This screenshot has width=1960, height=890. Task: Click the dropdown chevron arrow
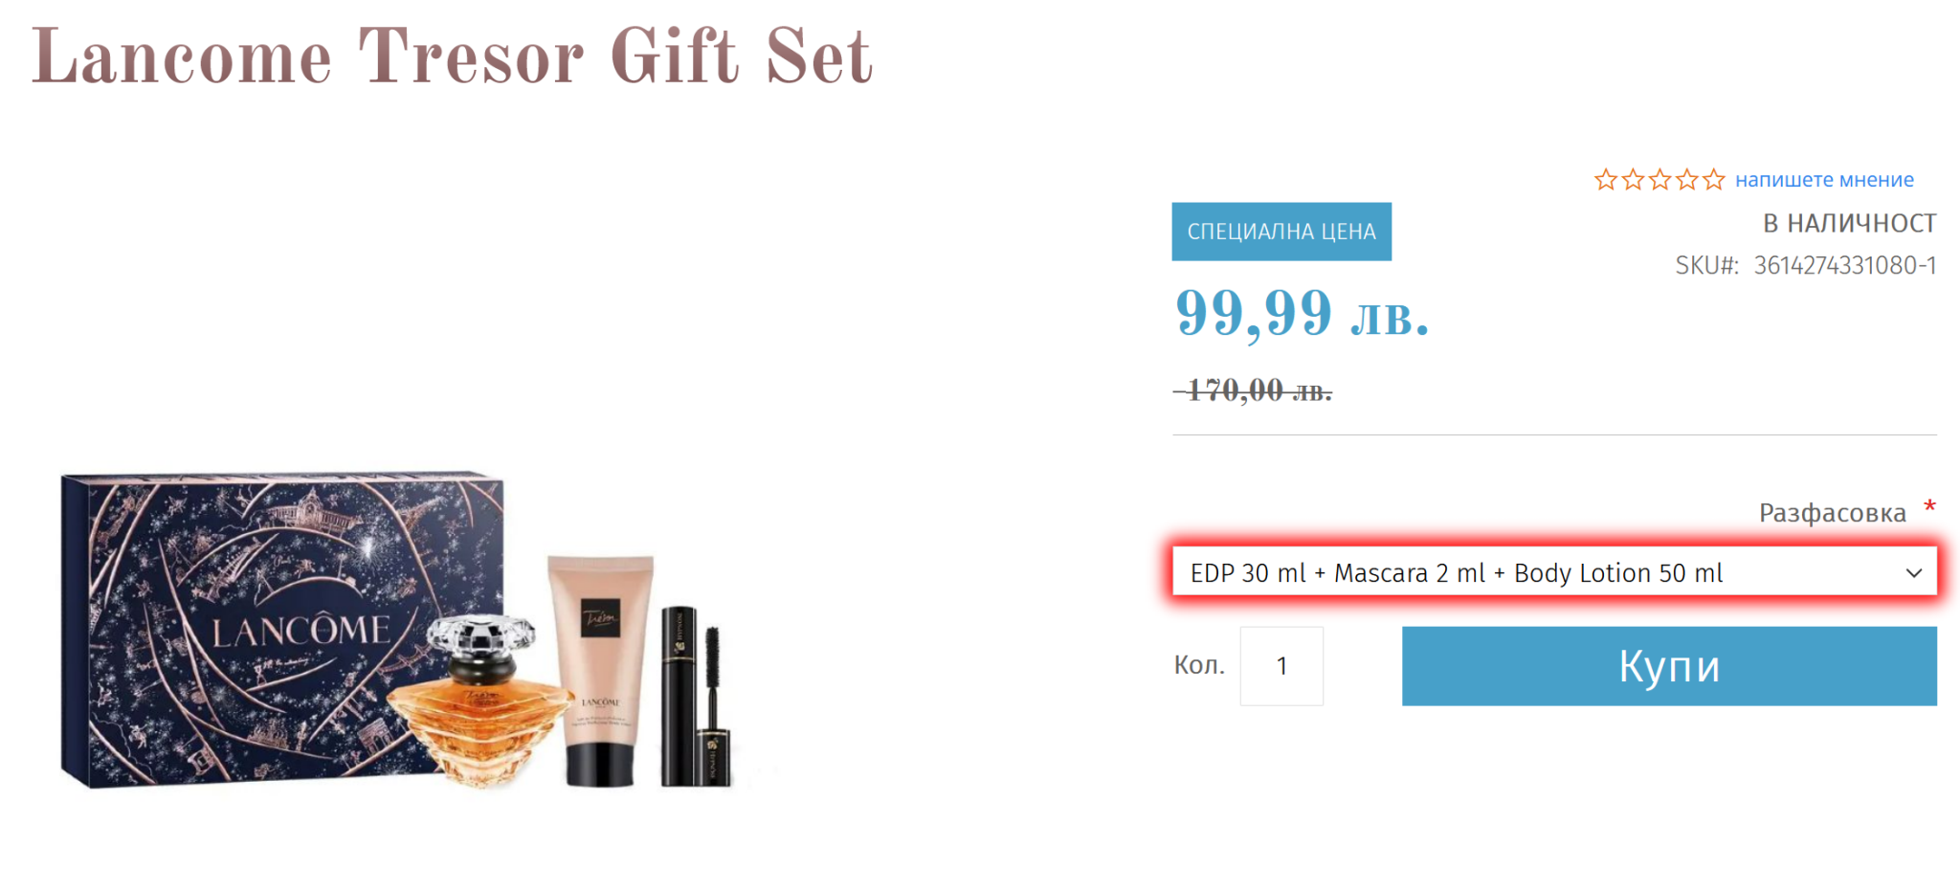(x=1913, y=573)
